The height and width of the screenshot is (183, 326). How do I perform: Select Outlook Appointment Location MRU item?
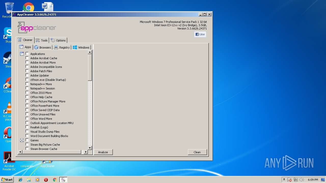point(52,123)
